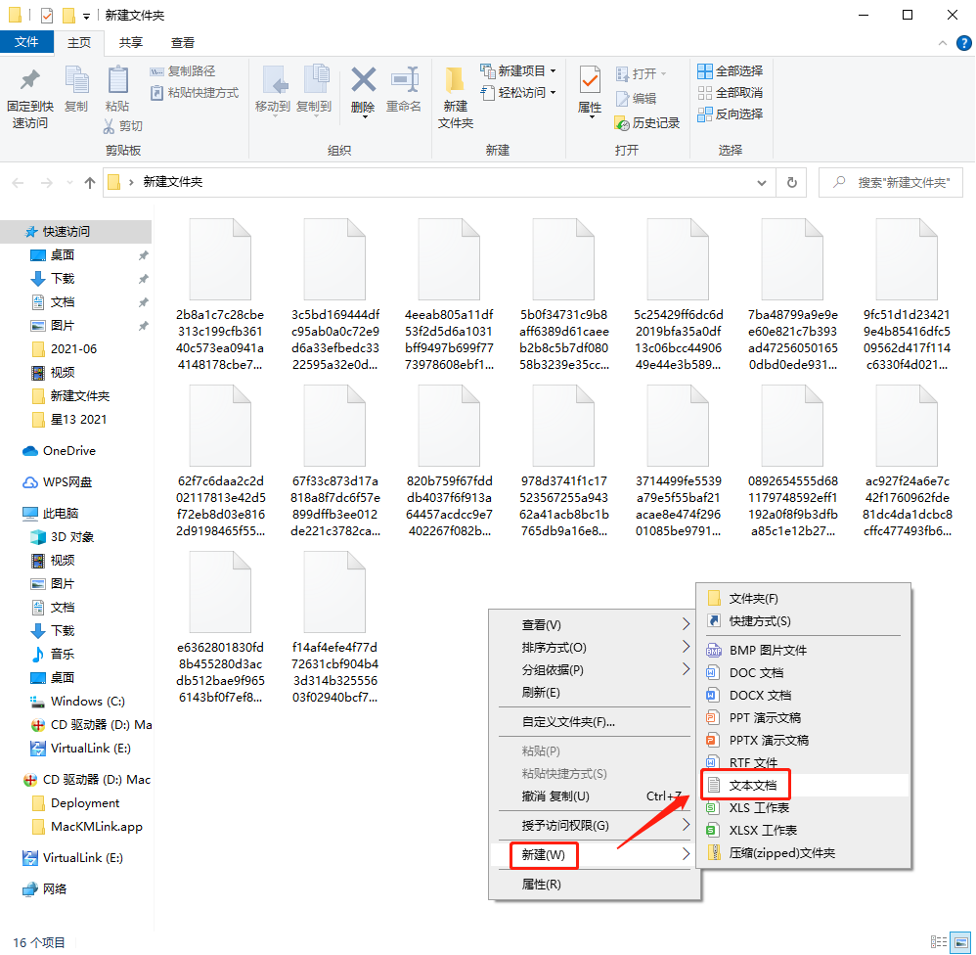Image resolution: width=976 pixels, height=955 pixels.
Task: Click the Copy (复制) ribbon icon
Action: 76,81
